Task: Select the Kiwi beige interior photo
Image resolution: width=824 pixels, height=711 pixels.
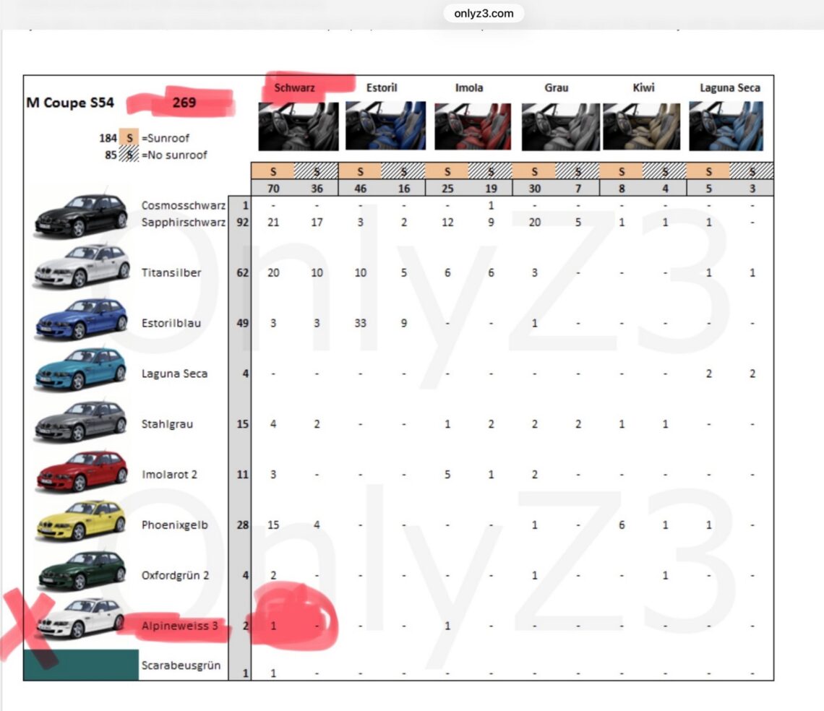Action: pos(642,126)
